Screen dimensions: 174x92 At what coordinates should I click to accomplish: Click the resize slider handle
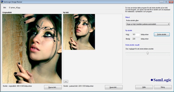[147, 53]
